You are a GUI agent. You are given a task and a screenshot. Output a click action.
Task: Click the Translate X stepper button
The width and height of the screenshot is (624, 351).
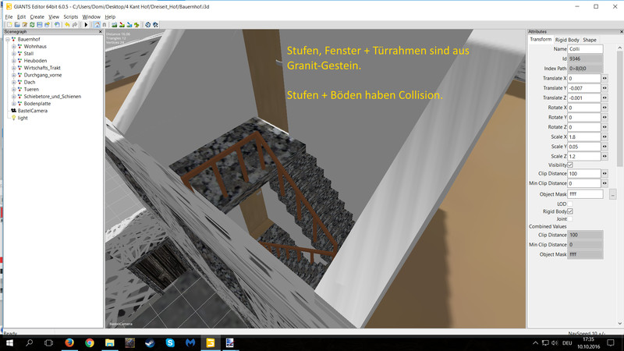(606, 79)
